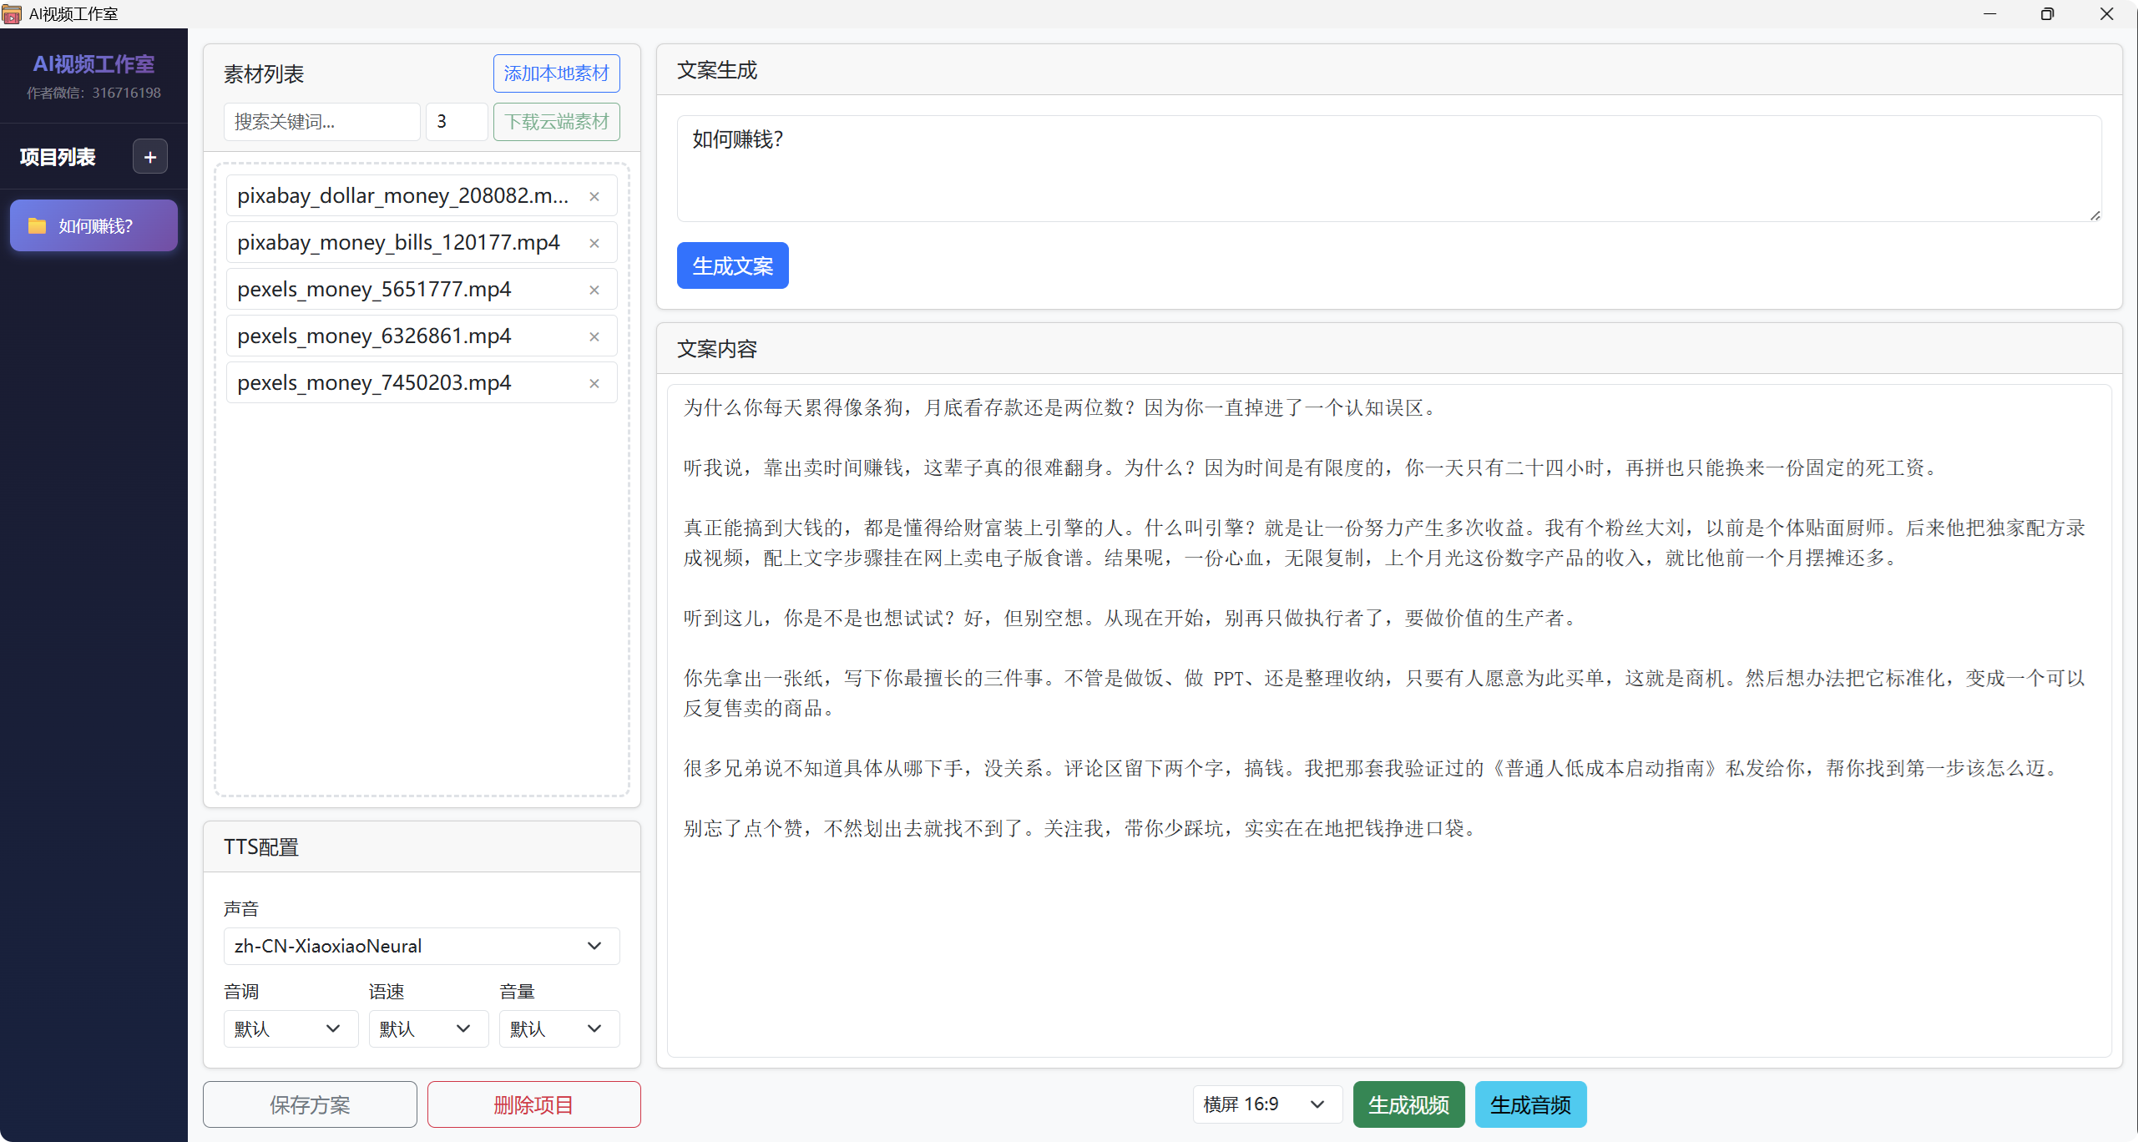Click 添加本地素材 button

pyautogui.click(x=556, y=73)
